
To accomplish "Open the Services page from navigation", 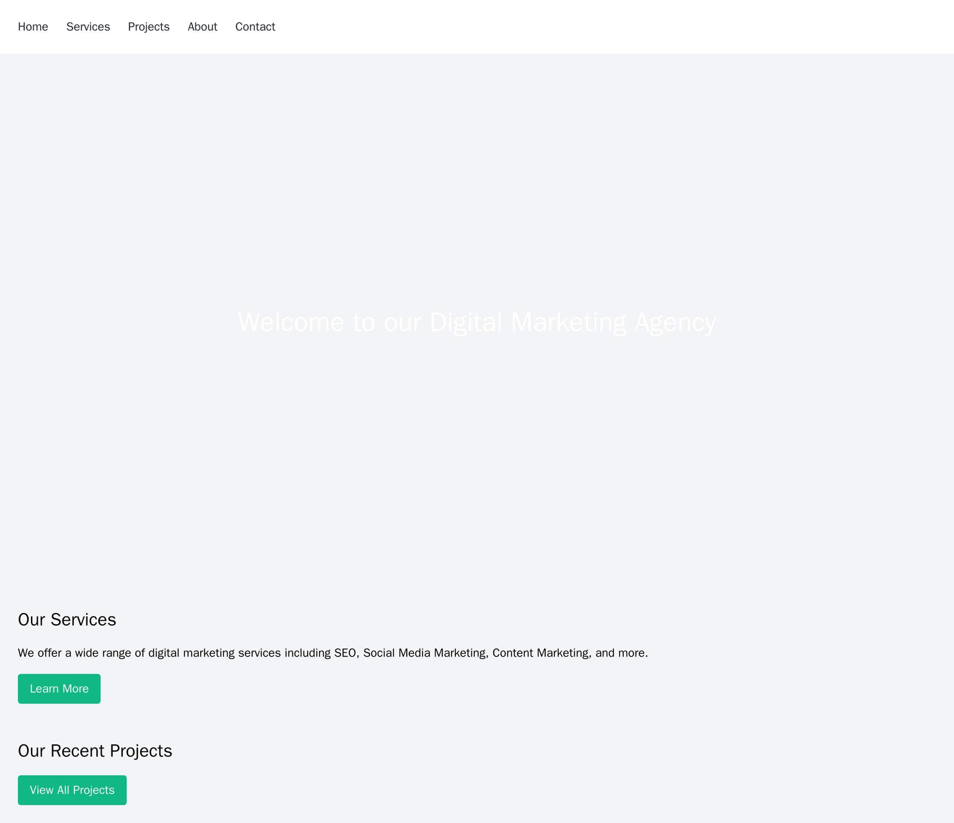I will tap(88, 26).
